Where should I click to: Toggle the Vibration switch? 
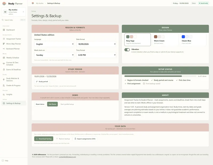(127, 50)
